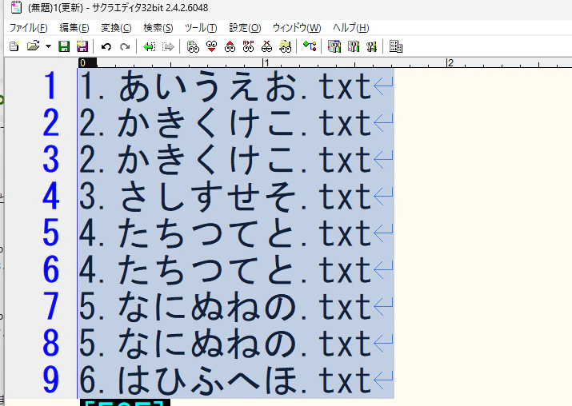Open the ウィンドウ(W) menu
The image size is (572, 406).
(x=297, y=28)
